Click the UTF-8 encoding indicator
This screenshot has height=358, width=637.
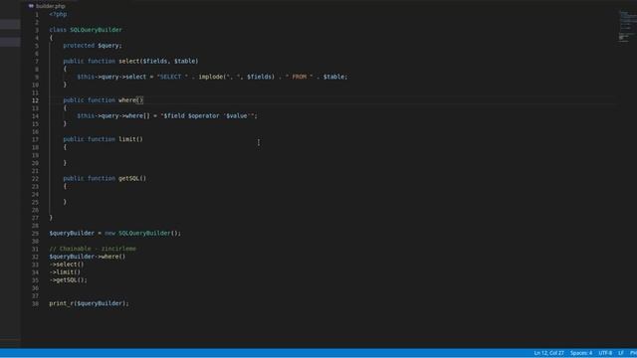(x=605, y=353)
